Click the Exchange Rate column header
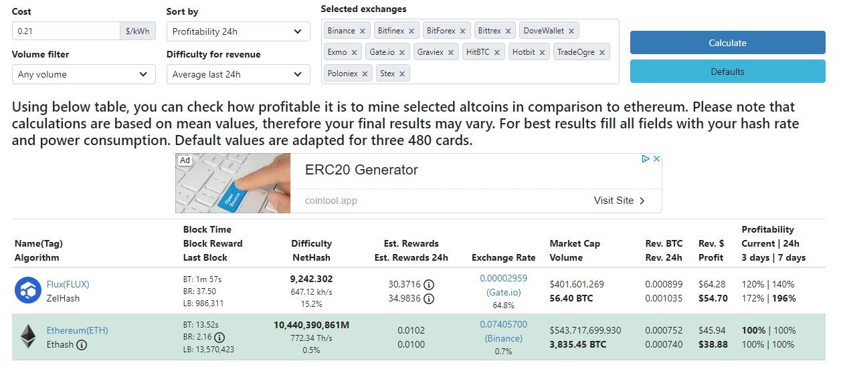 click(503, 257)
